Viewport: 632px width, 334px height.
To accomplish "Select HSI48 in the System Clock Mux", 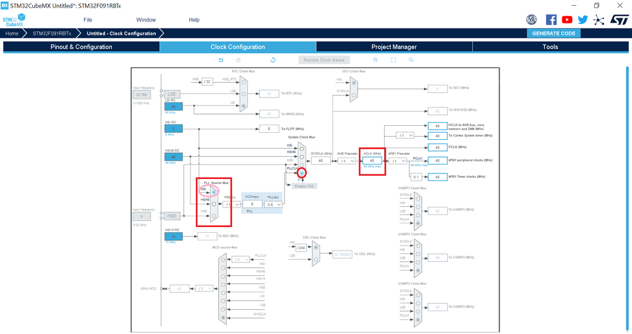I will pos(302,157).
